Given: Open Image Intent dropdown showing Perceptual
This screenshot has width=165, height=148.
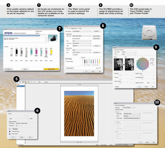Looking at the screenshot, I should 132,116.
